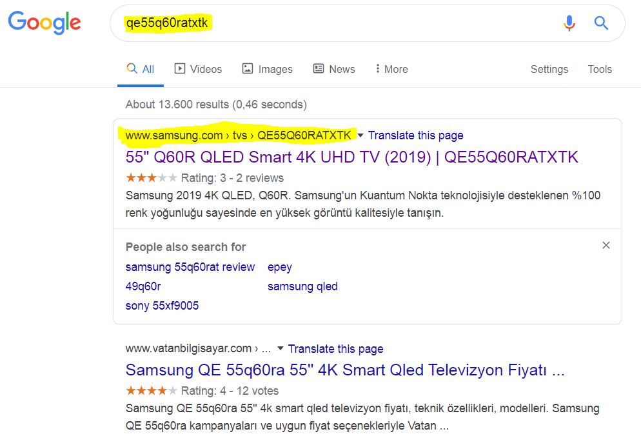The image size is (641, 447).
Task: Select the All tab
Action: 140,69
